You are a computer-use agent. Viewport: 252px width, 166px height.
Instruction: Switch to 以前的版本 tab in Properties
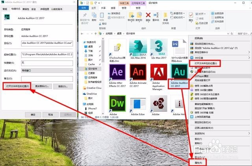(57, 9)
